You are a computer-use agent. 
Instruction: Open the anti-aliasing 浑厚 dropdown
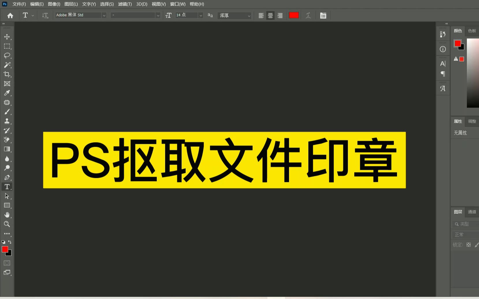[x=234, y=16]
